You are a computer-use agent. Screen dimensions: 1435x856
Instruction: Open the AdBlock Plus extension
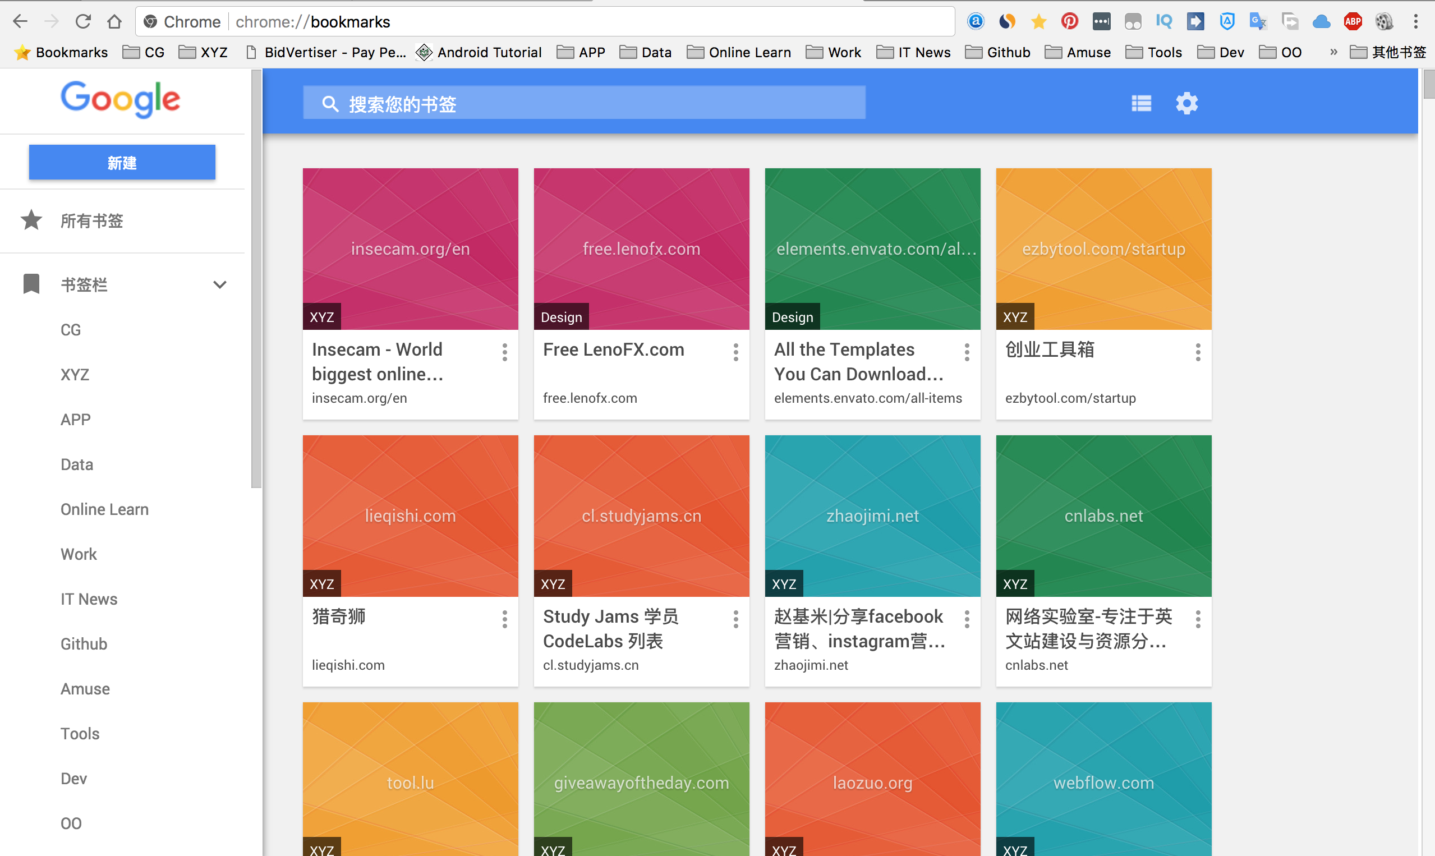point(1353,21)
